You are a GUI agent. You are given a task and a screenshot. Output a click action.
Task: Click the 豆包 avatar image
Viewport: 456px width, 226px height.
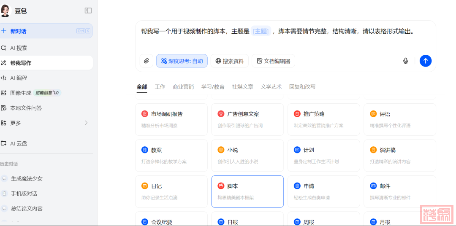[5, 11]
